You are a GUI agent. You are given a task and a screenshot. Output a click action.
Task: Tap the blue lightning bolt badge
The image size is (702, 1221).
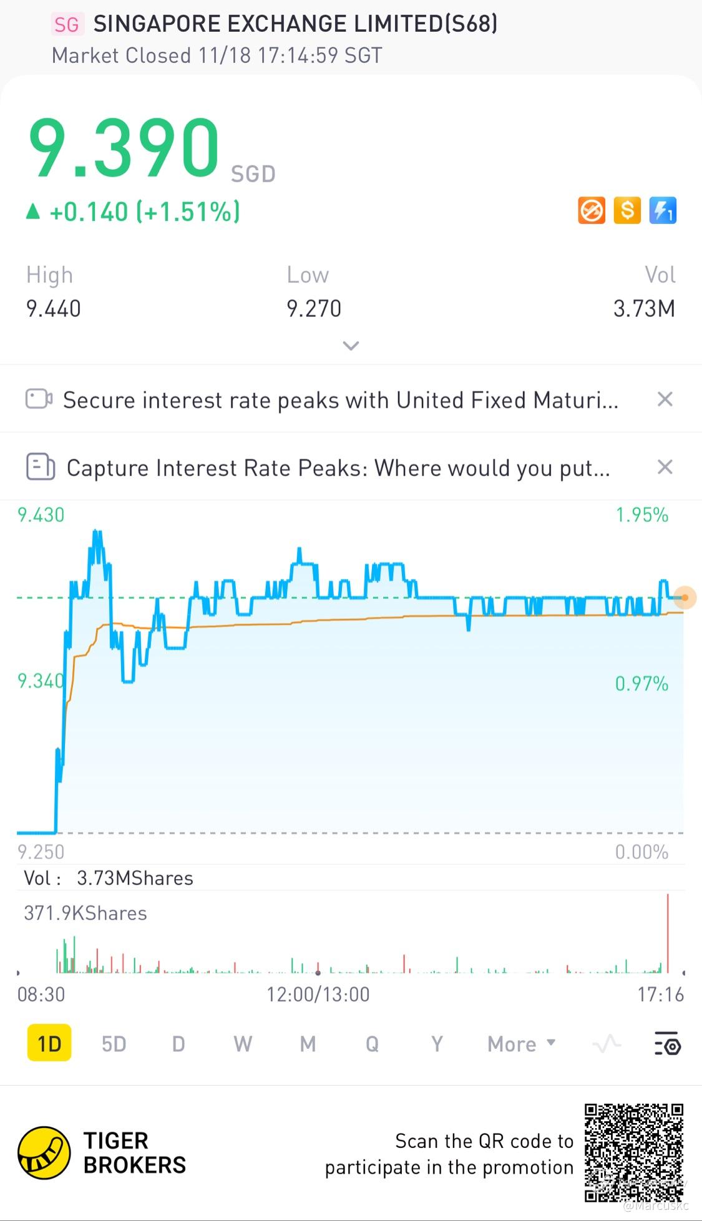[663, 211]
